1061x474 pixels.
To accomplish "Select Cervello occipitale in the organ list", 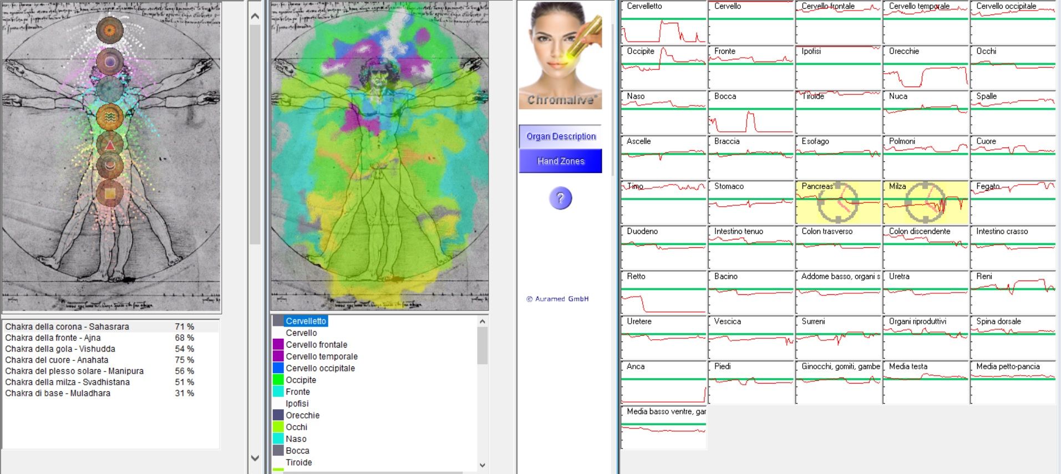I will 320,368.
